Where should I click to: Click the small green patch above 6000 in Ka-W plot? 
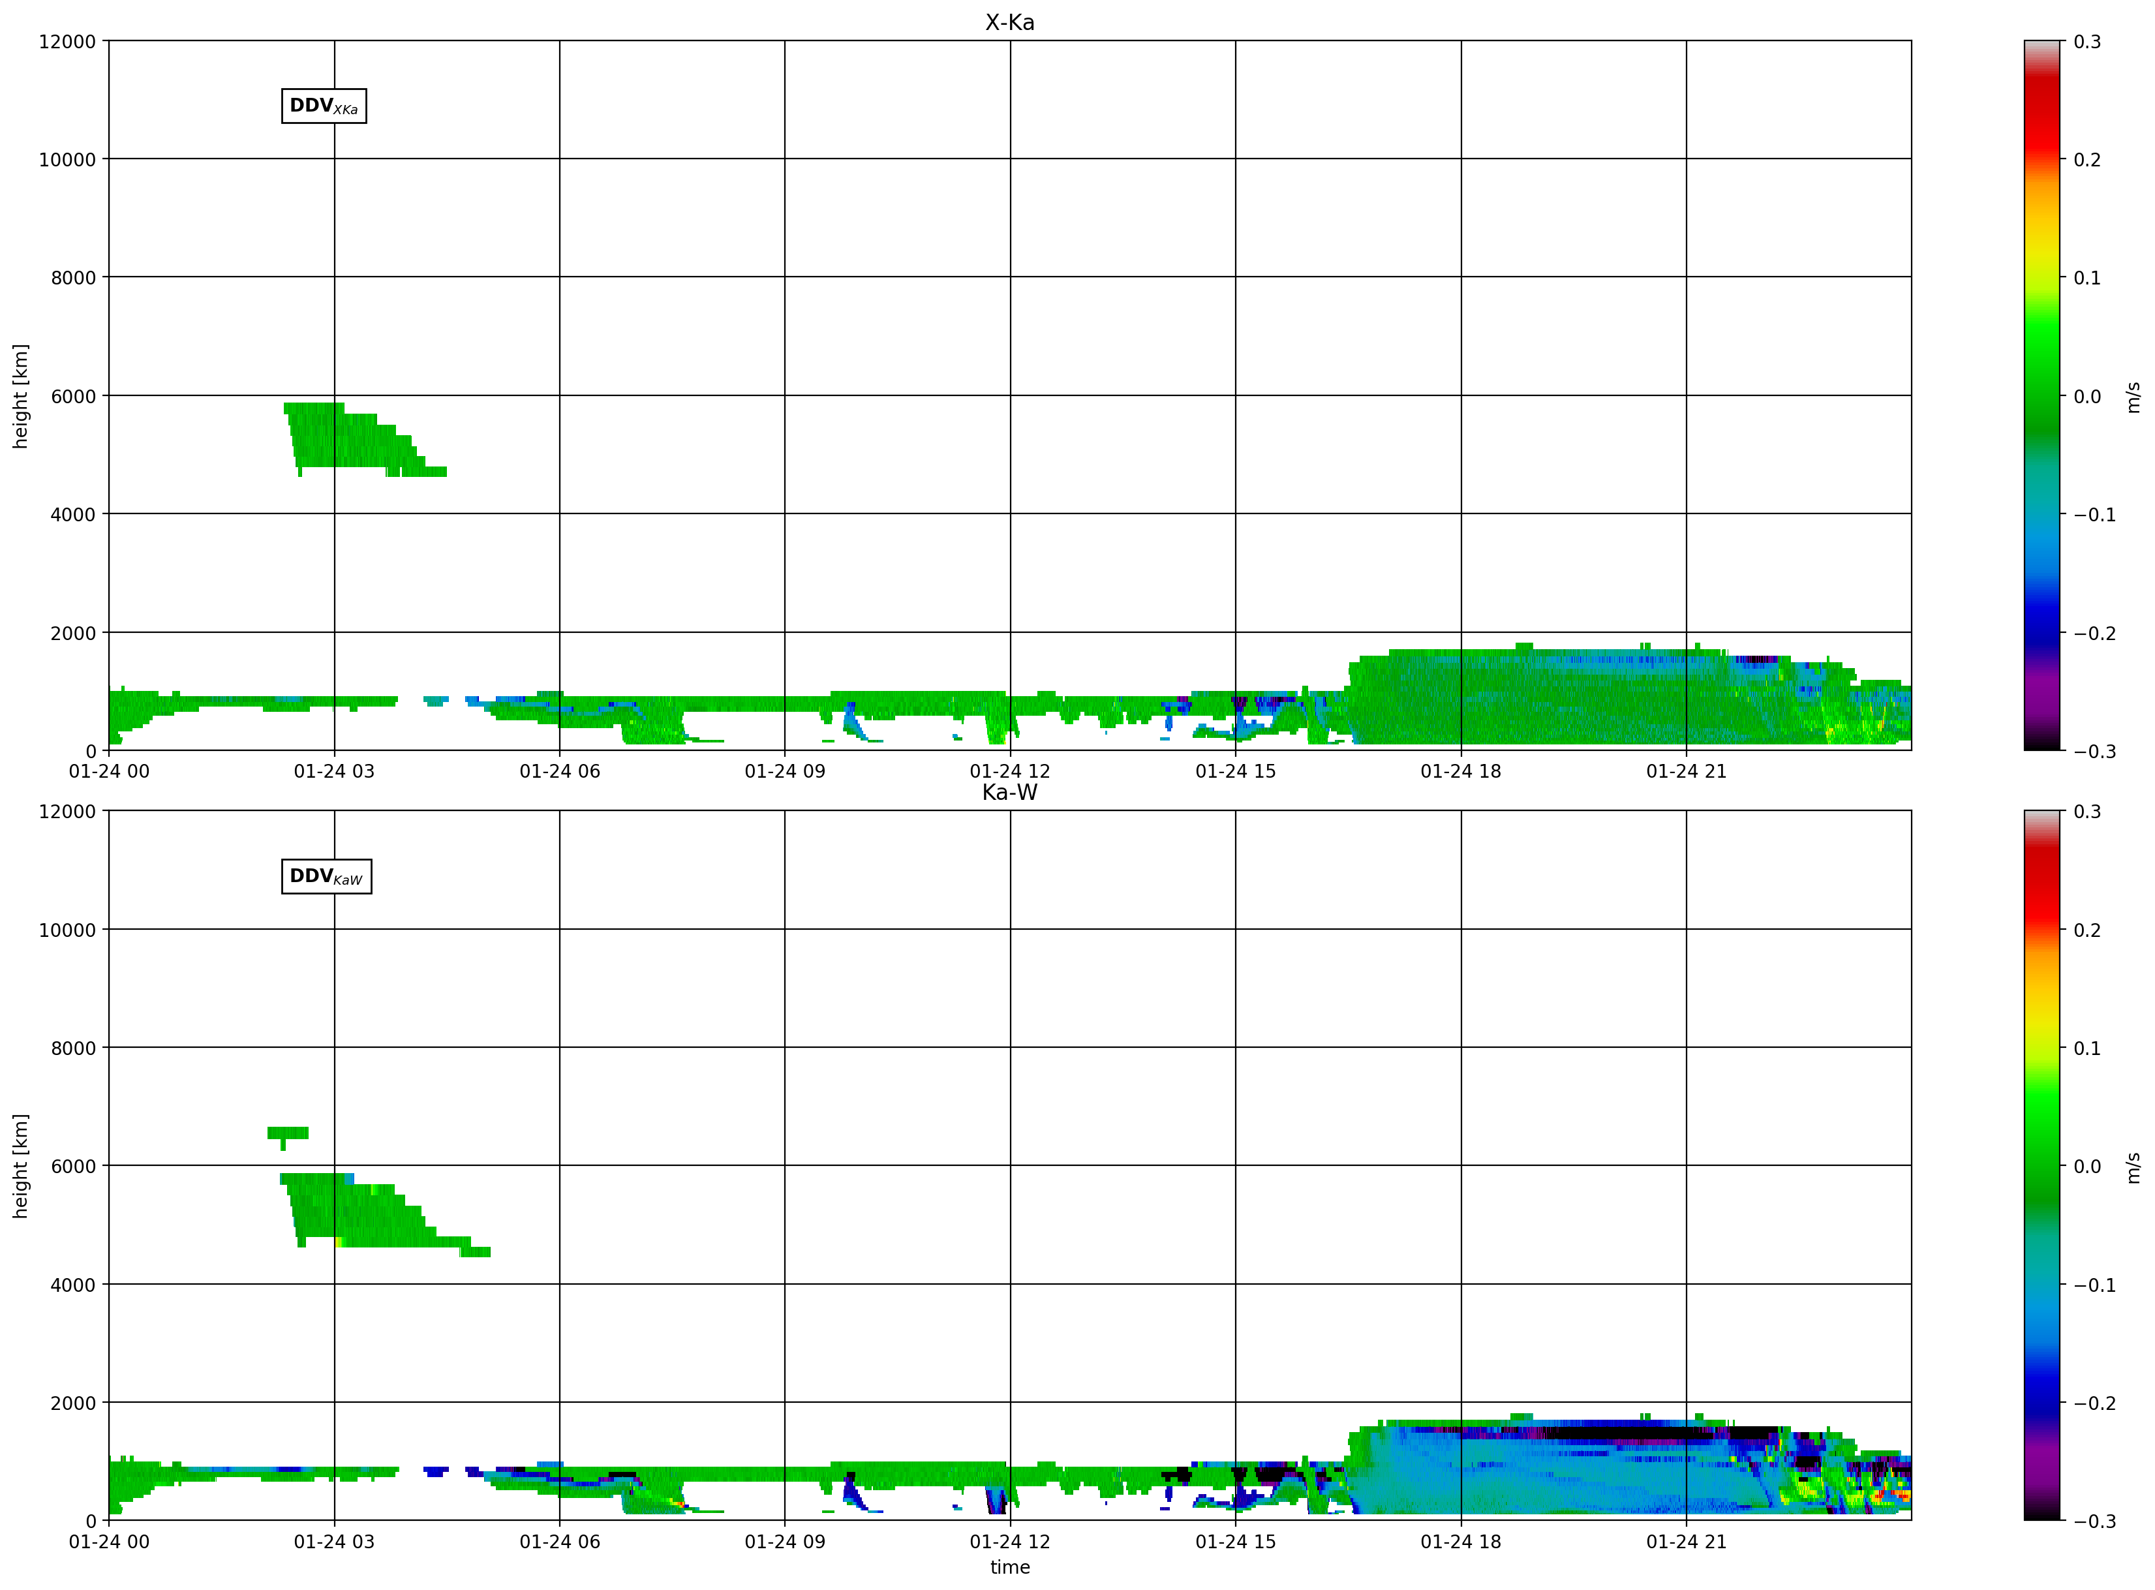pos(288,1135)
